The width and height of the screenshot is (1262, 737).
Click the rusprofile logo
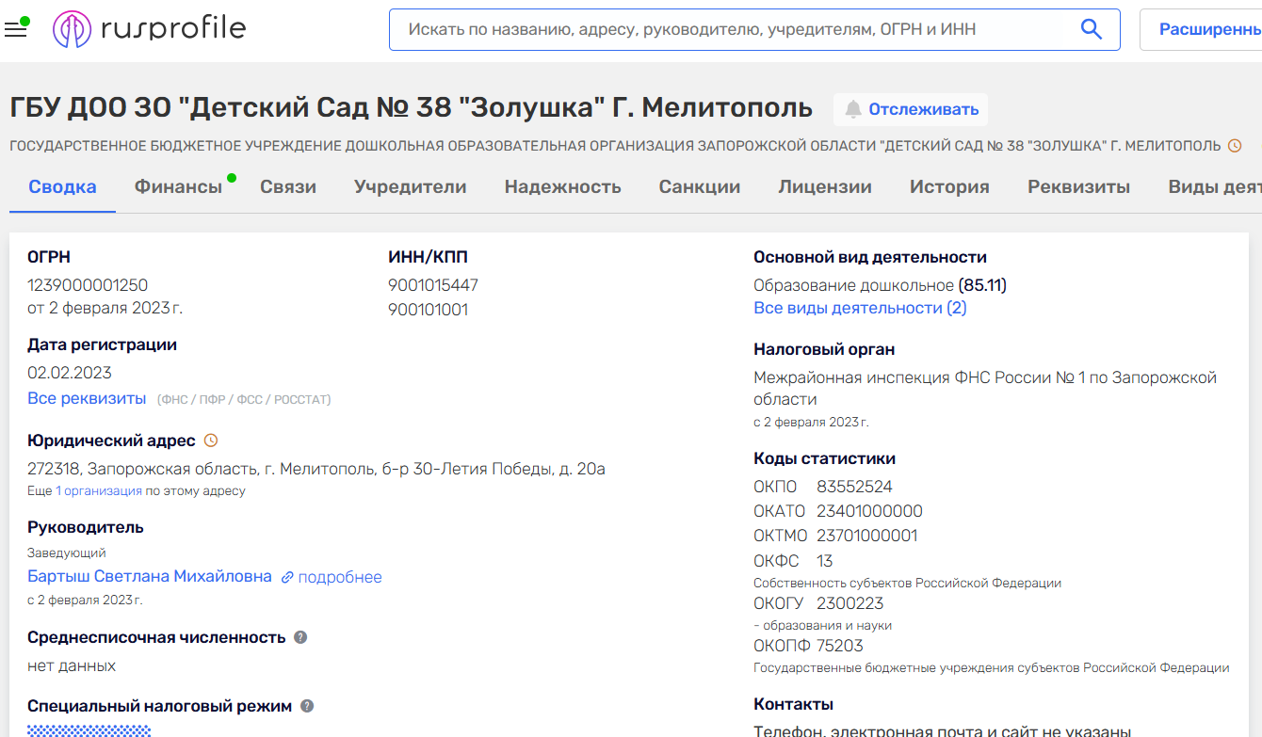click(x=150, y=29)
